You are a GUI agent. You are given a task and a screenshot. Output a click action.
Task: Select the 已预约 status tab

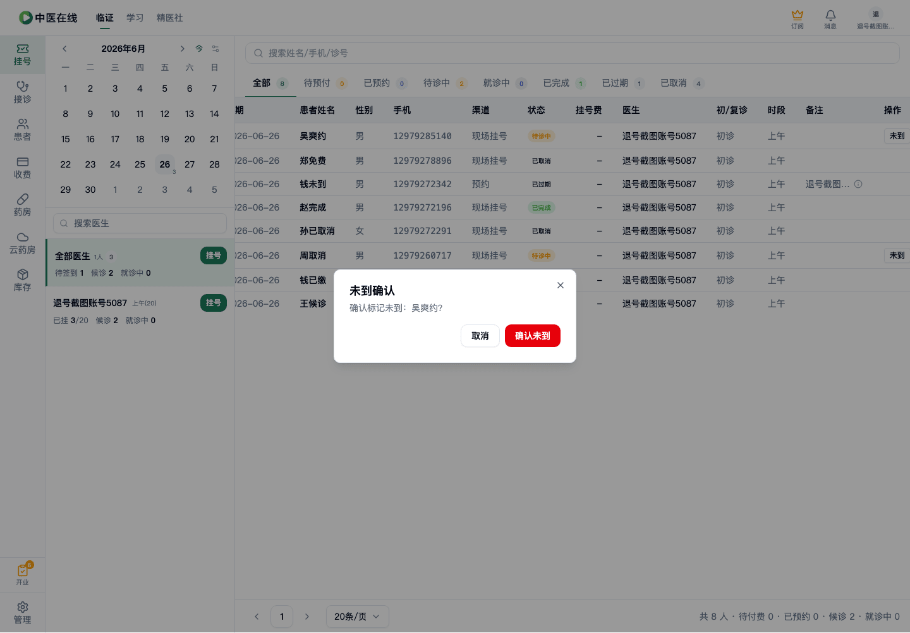click(x=385, y=83)
